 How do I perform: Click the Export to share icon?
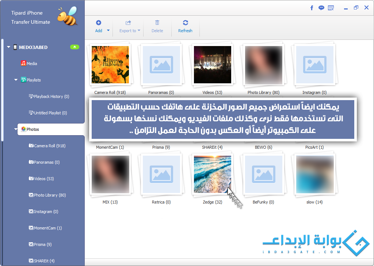[x=128, y=23]
